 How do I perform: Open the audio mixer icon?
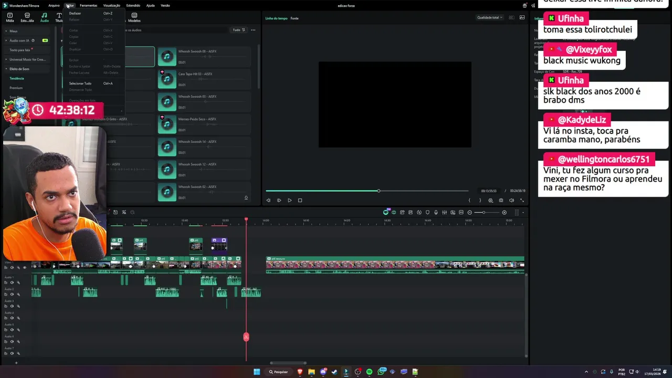[444, 212]
